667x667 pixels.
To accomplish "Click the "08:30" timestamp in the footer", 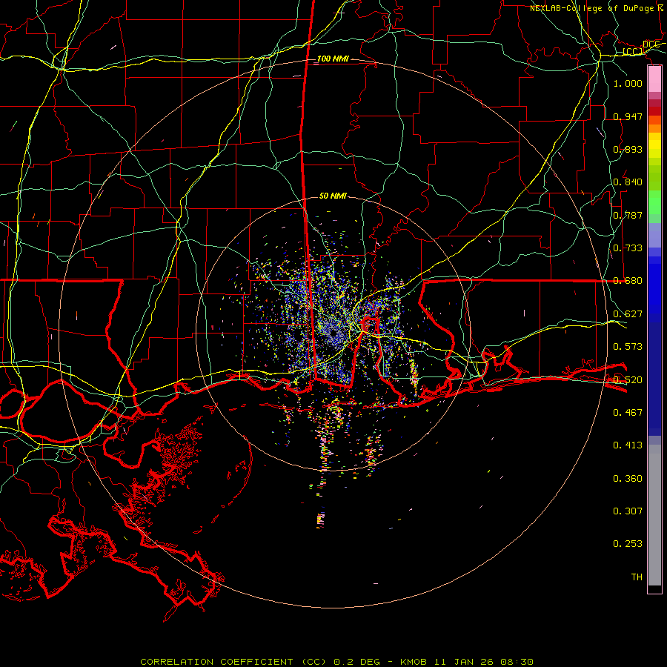I will 517,662.
